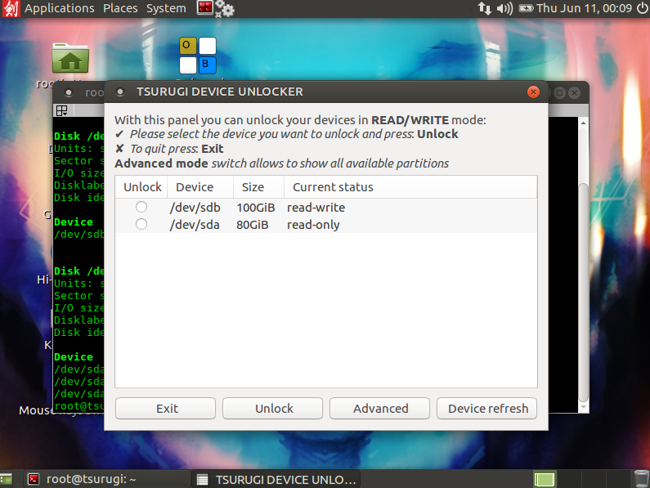Click the Unlock column header
The height and width of the screenshot is (488, 650).
141,187
